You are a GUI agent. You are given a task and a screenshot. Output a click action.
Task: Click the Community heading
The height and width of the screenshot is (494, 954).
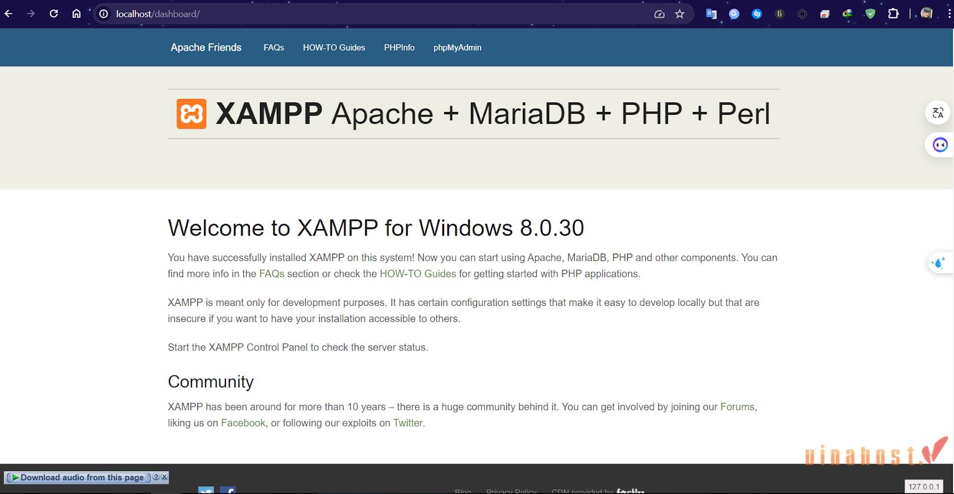point(210,382)
